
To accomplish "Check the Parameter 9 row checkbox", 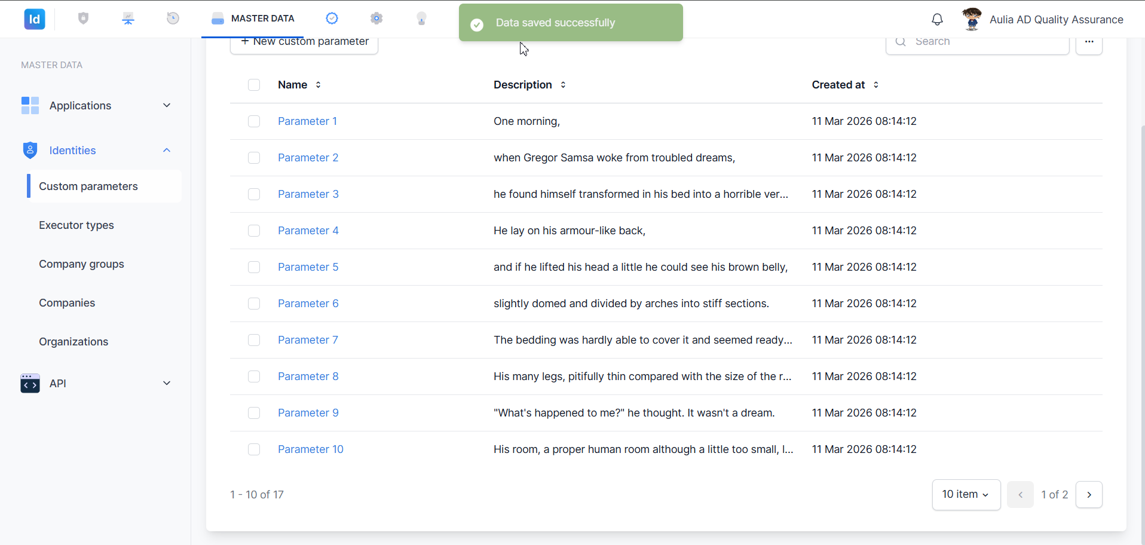I will tap(254, 413).
